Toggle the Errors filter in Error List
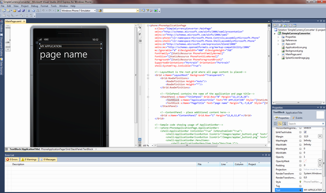This screenshot has width=326, height=193. [x=12, y=159]
